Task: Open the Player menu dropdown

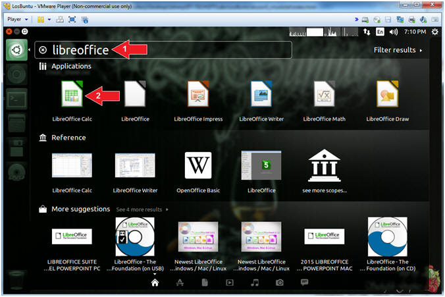Action: [x=18, y=19]
